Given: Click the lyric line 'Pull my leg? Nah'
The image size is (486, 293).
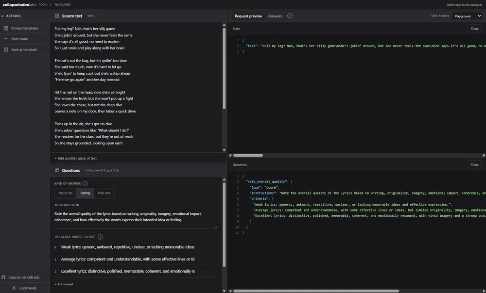Looking at the screenshot, I should (85, 29).
